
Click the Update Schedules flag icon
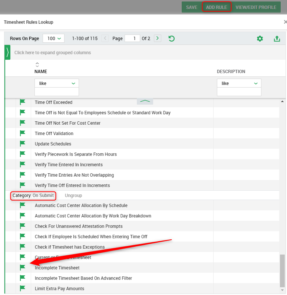(23, 144)
